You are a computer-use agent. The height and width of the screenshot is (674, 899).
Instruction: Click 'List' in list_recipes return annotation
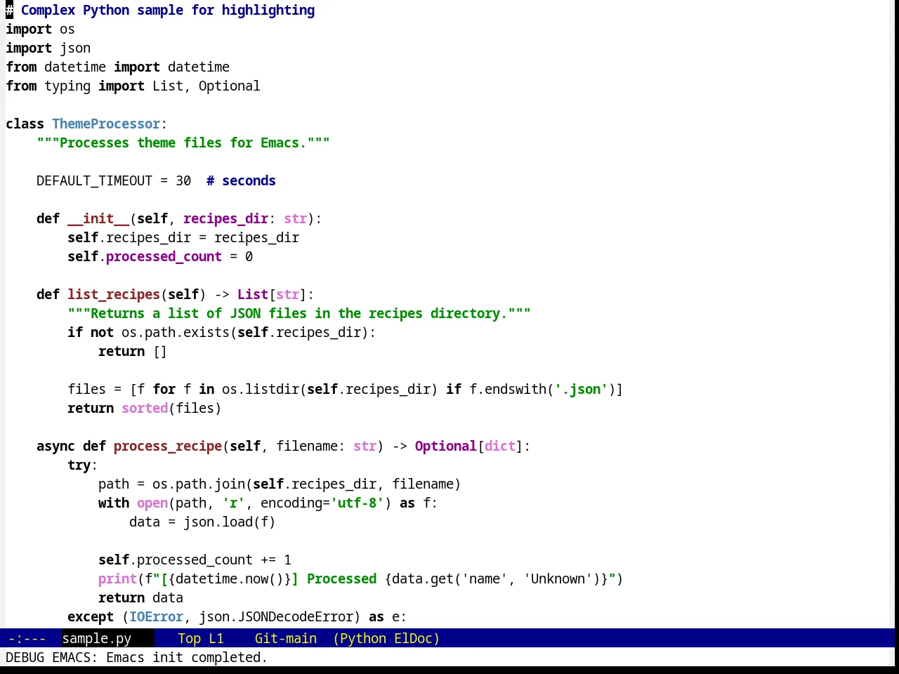click(253, 294)
